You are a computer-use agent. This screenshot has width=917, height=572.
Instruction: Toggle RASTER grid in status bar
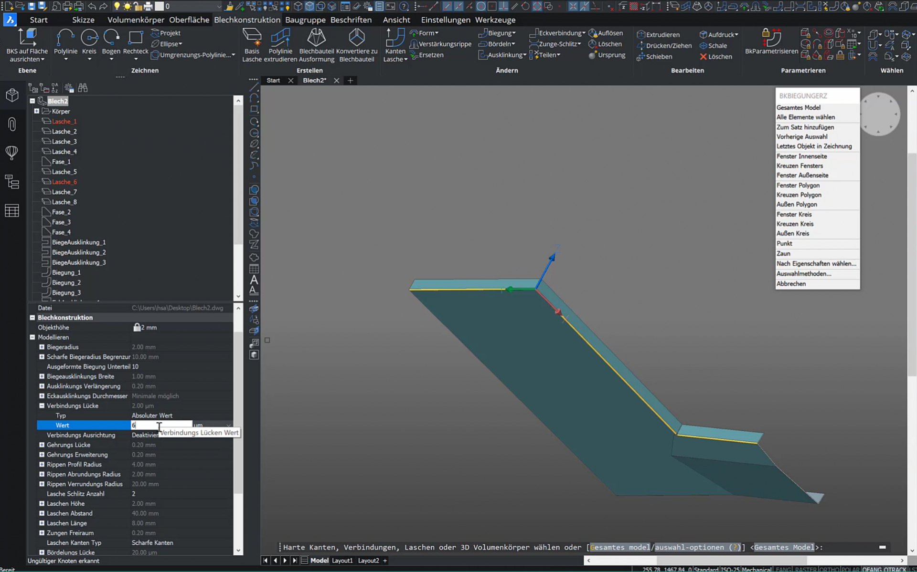pos(805,569)
